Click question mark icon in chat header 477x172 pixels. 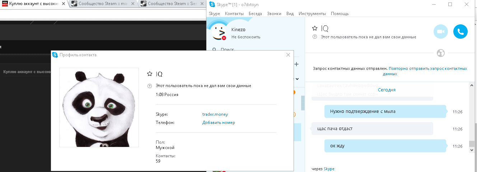click(315, 37)
